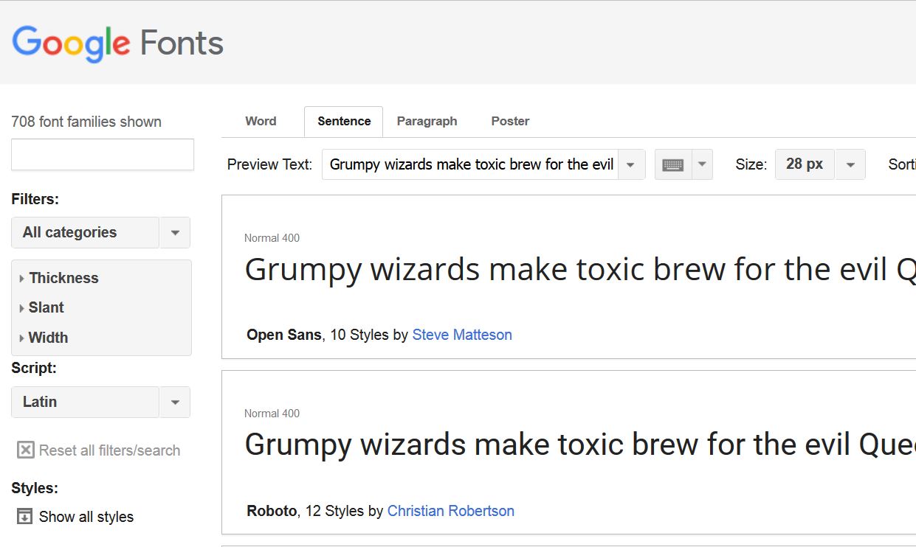This screenshot has width=916, height=547.
Task: Open the virtual keyboard icon
Action: 673,164
